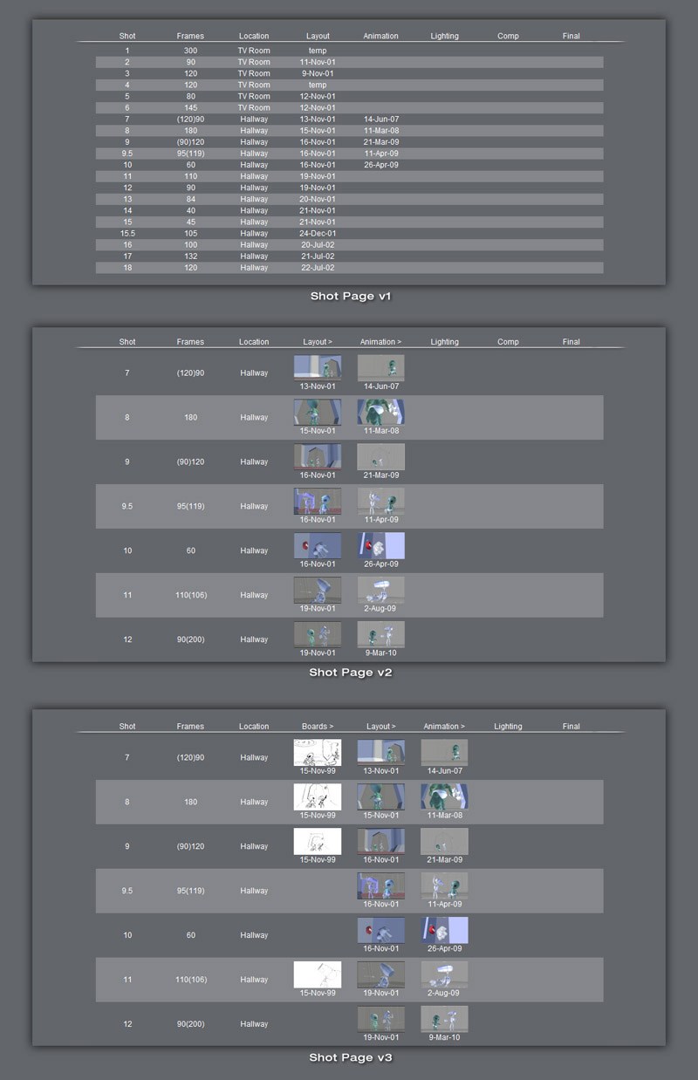Viewport: 698px width, 1080px height.
Task: Click the Frames column header in Shot Page v1
Action: click(190, 37)
